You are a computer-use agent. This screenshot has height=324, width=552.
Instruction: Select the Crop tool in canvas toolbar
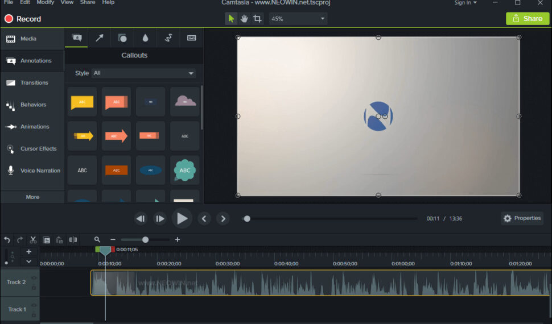[x=257, y=19]
